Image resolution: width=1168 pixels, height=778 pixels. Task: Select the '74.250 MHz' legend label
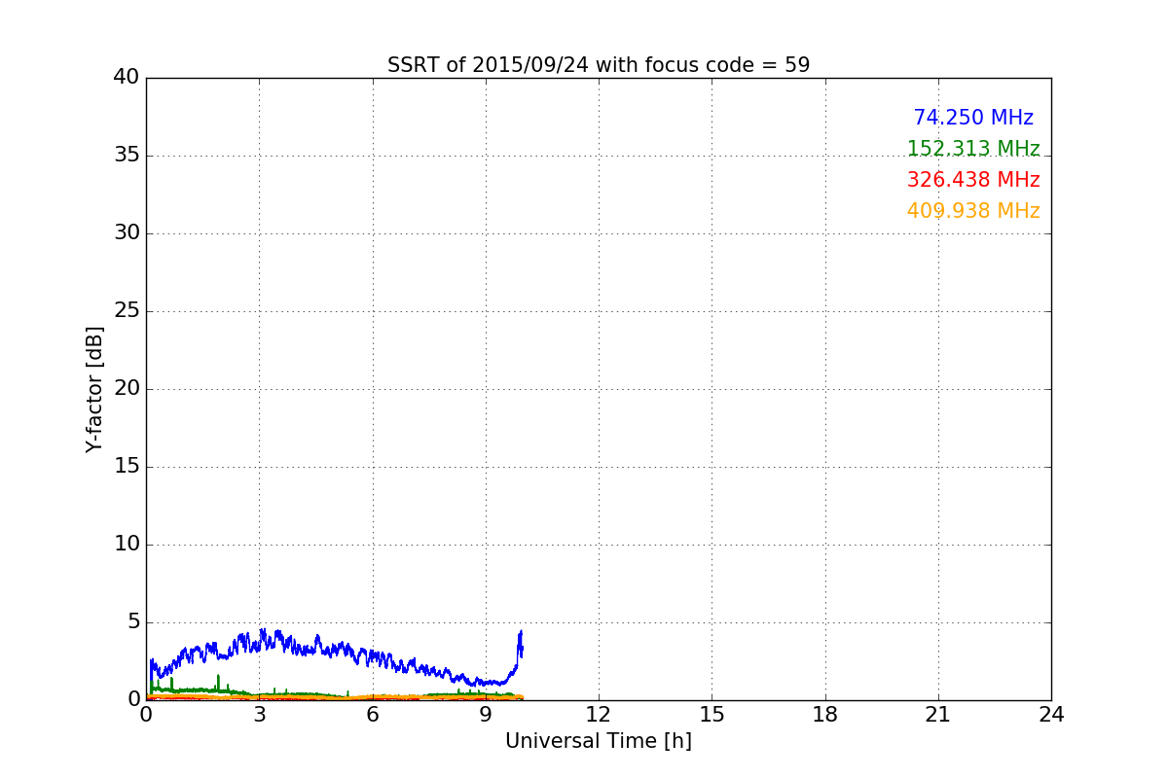[x=973, y=118]
